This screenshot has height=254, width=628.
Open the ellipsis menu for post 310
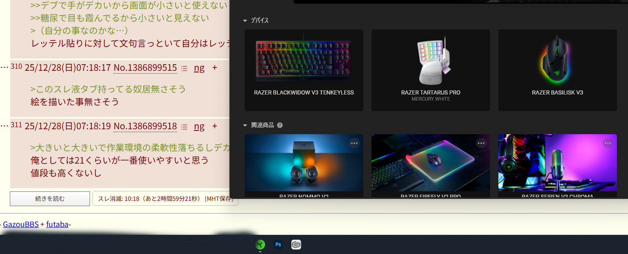(x=4, y=67)
